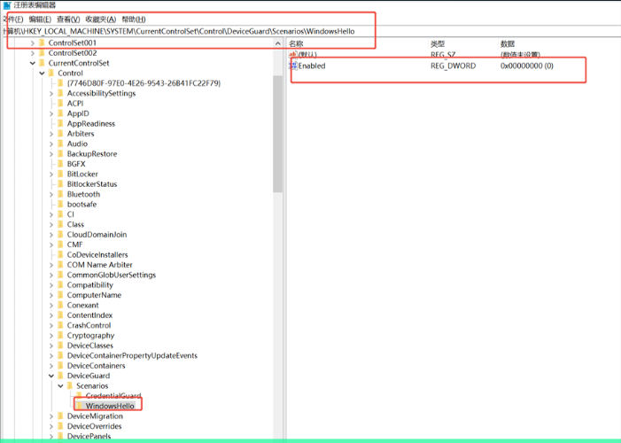The image size is (621, 443).
Task: Click the ControlSet001 folder icon
Action: pos(42,43)
